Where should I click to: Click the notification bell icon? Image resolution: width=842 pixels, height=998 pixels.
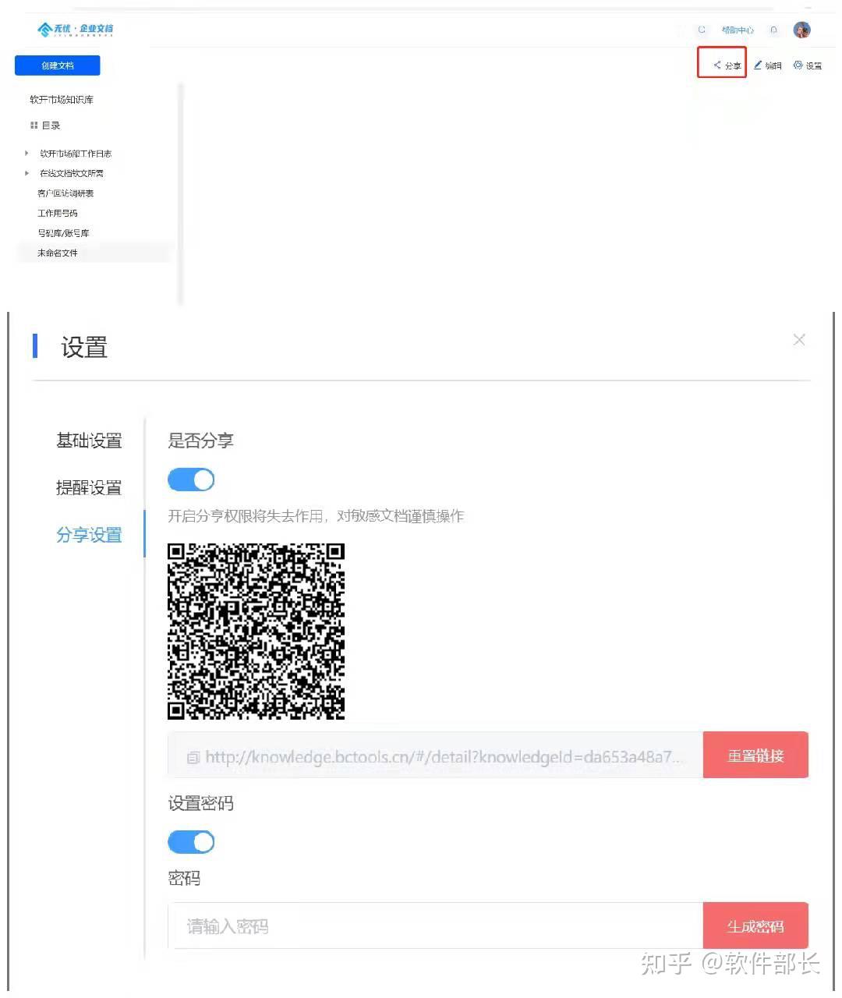pos(773,30)
